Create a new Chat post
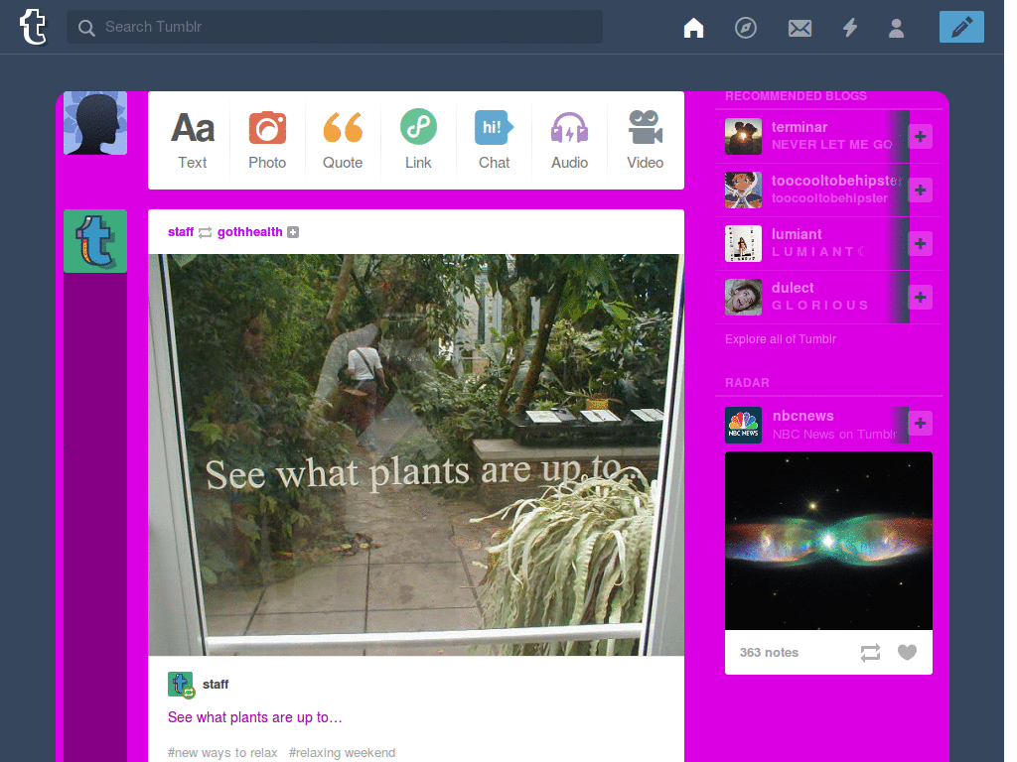The height and width of the screenshot is (762, 1017). [x=494, y=140]
